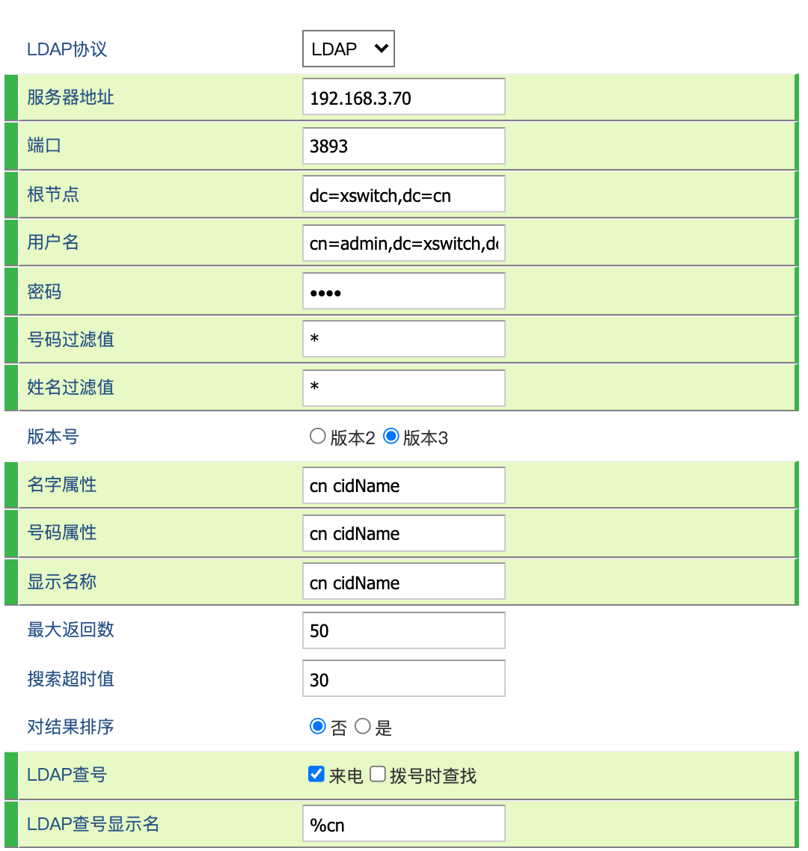Click the LDAP查号显示名 label
The width and height of the screenshot is (808, 851).
tap(94, 823)
